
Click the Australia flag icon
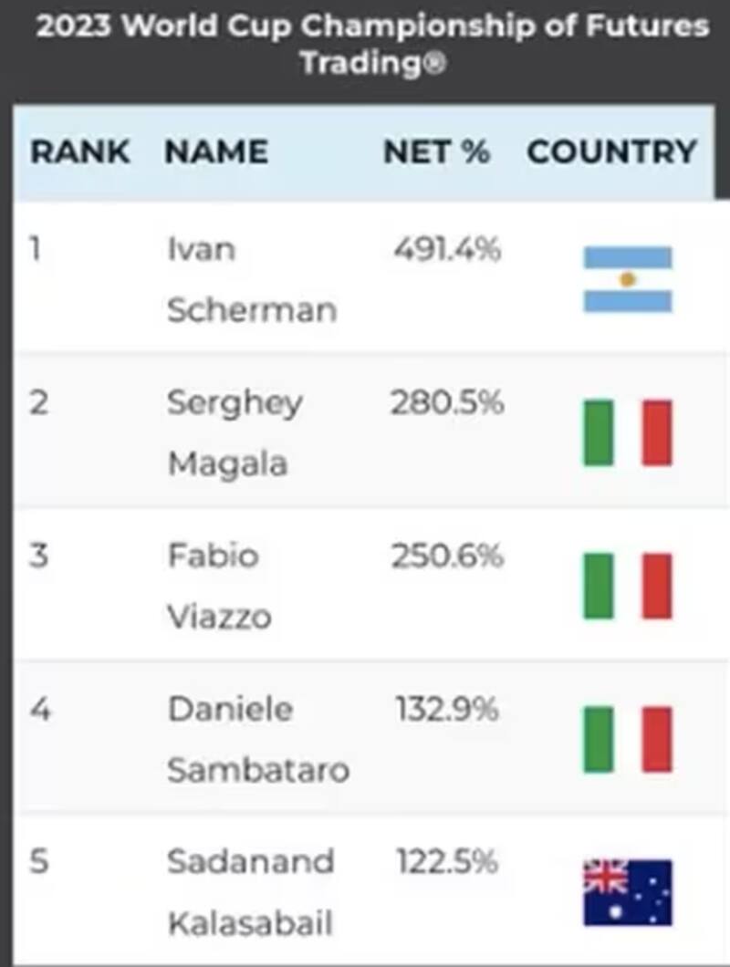pos(628,892)
